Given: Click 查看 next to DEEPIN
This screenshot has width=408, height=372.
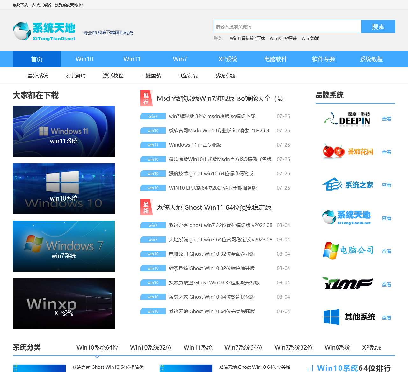Looking at the screenshot, I should coord(387,119).
